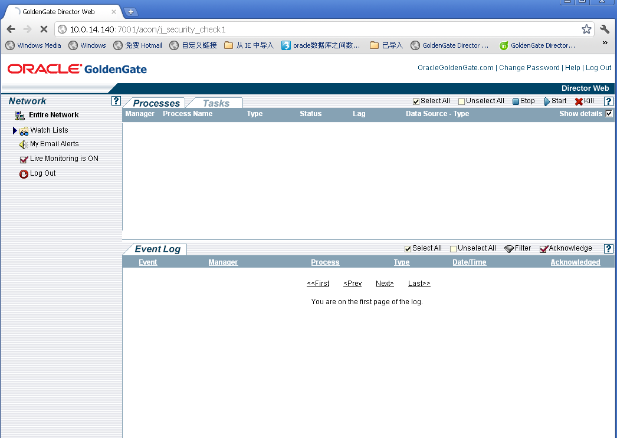Open Processes panel help icon
This screenshot has height=438, width=617.
608,101
